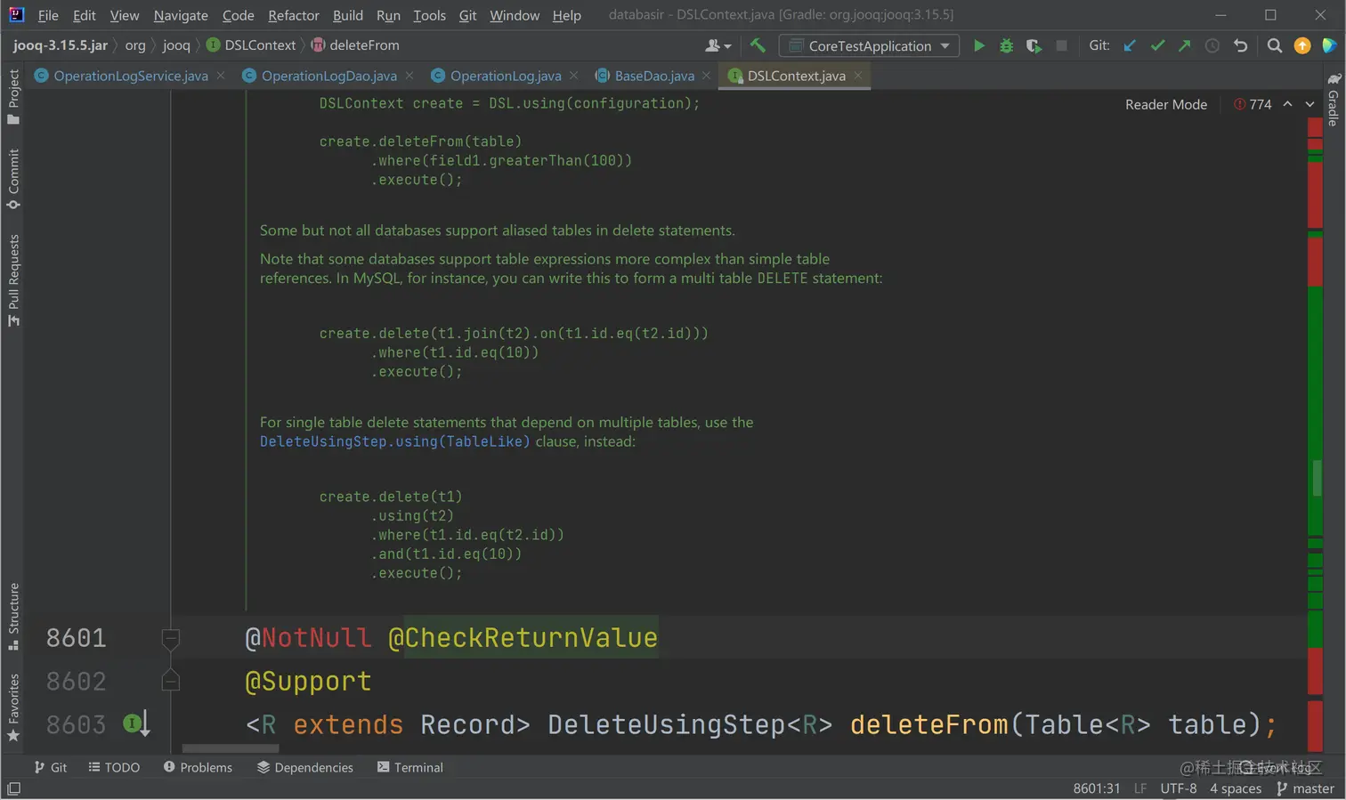The image size is (1346, 800).
Task: Open the CoreTestApplication run configuration dropdown
Action: [869, 45]
